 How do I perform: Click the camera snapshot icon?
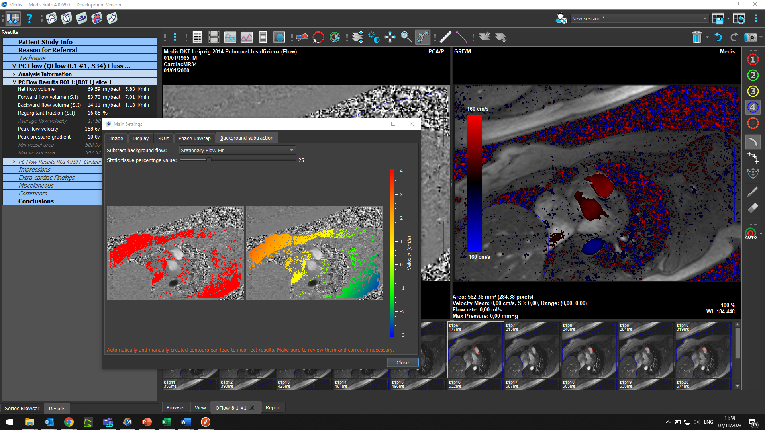[750, 37]
